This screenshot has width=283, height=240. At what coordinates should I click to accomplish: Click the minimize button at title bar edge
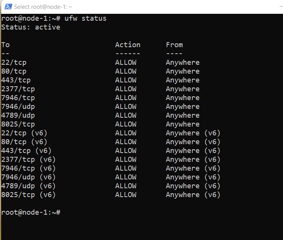[x=281, y=7]
